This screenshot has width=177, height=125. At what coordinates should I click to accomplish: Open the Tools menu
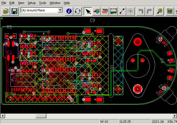point(42,3)
